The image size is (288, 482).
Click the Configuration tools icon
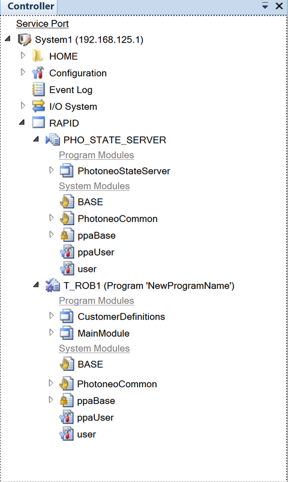click(38, 73)
